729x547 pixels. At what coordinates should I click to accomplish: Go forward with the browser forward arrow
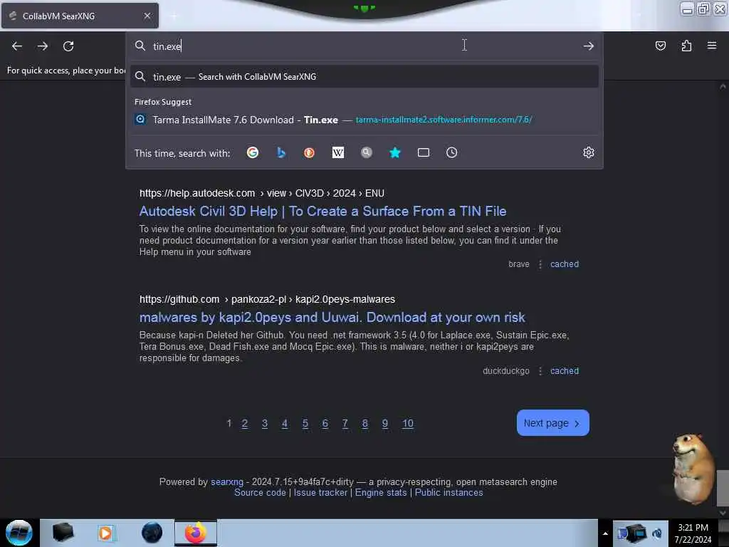click(x=42, y=46)
